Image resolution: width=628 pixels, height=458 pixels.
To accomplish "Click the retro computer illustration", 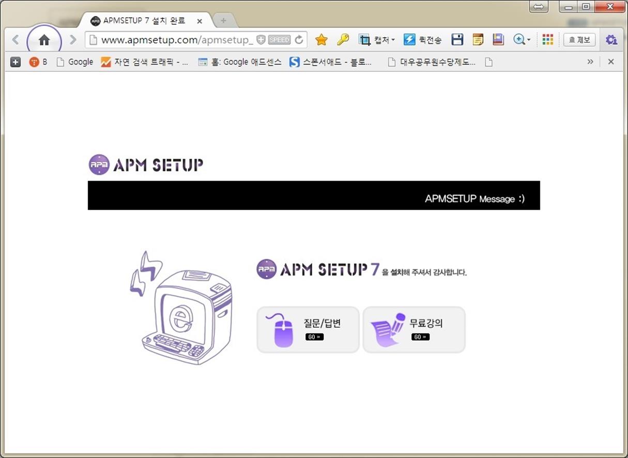I will 181,308.
